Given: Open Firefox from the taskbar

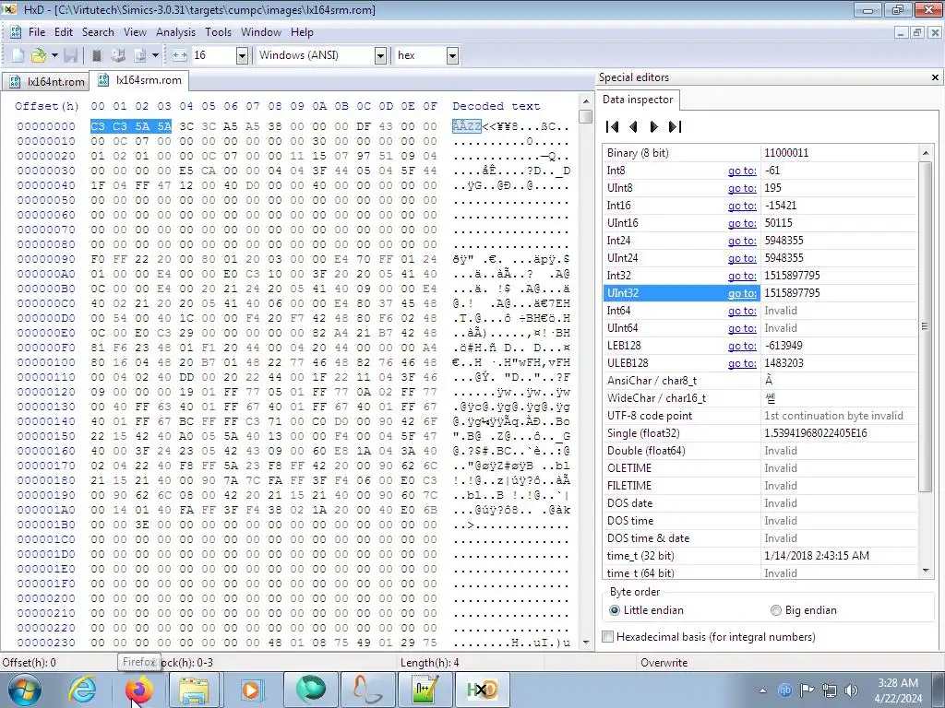Looking at the screenshot, I should tap(138, 690).
